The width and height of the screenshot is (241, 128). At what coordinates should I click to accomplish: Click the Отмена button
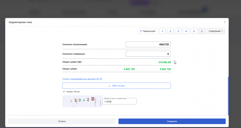[x=62, y=121]
